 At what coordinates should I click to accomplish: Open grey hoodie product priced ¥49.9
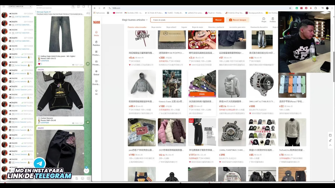coord(142,92)
